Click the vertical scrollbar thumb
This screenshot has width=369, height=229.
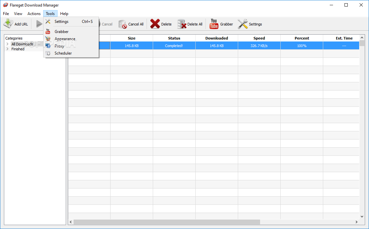coord(362,43)
